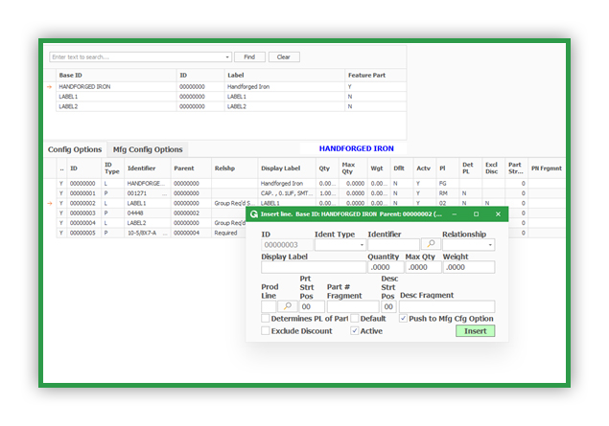Open the Relationship dropdown
This screenshot has width=609, height=426.
click(x=490, y=245)
